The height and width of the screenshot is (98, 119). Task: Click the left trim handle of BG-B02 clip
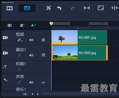pyautogui.click(x=52, y=53)
